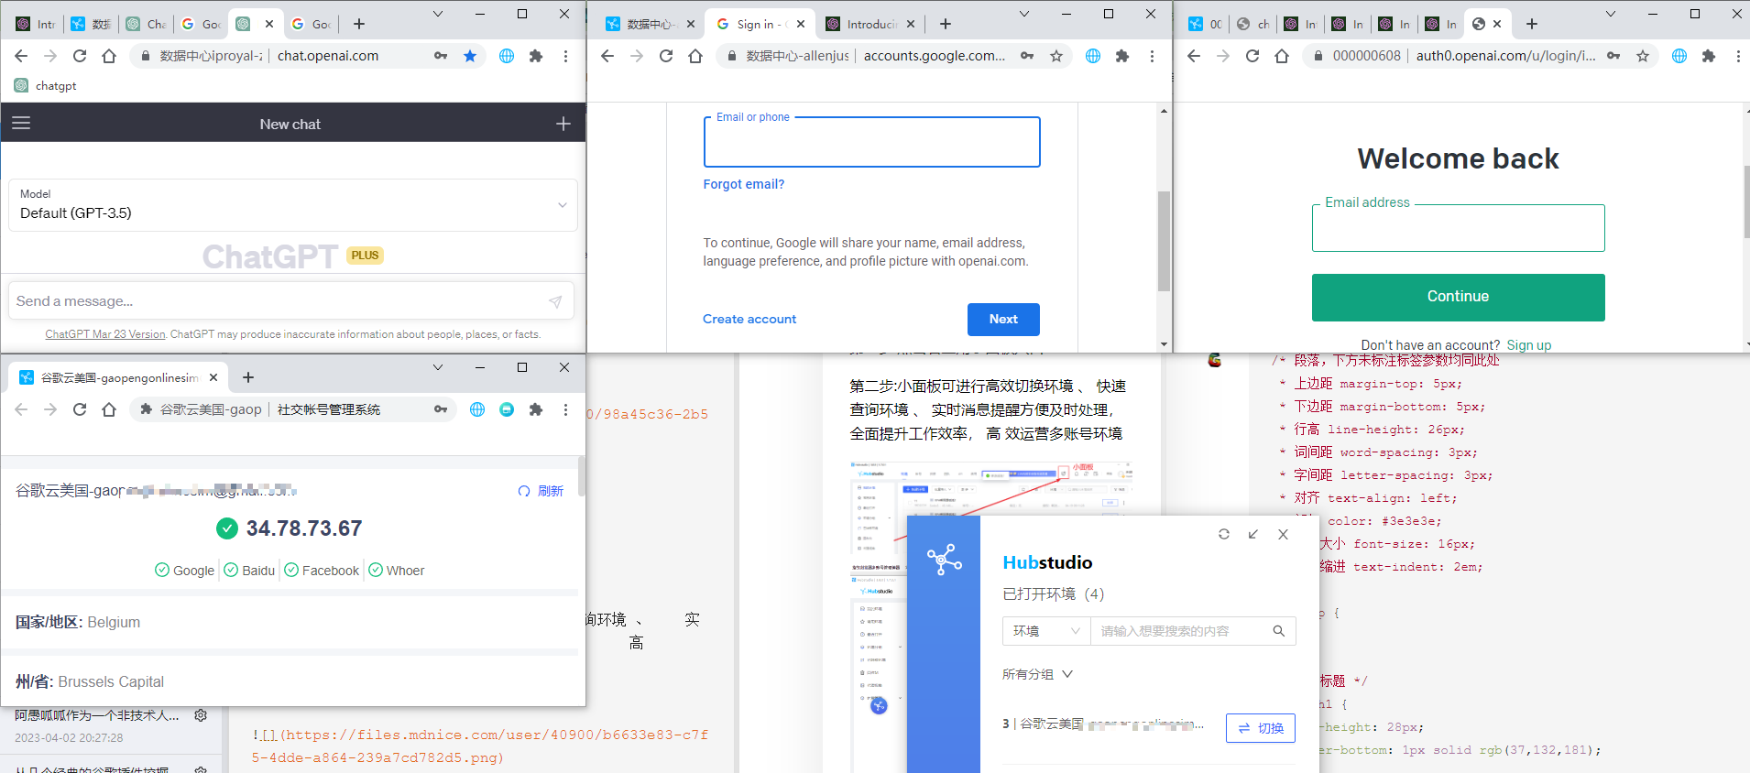
Task: Switch to the Intr tab in the chat.openai.com window
Action: [x=37, y=24]
